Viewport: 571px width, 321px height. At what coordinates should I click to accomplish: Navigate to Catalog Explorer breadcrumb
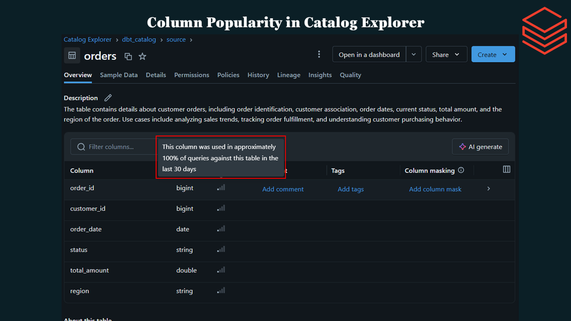[x=87, y=39]
